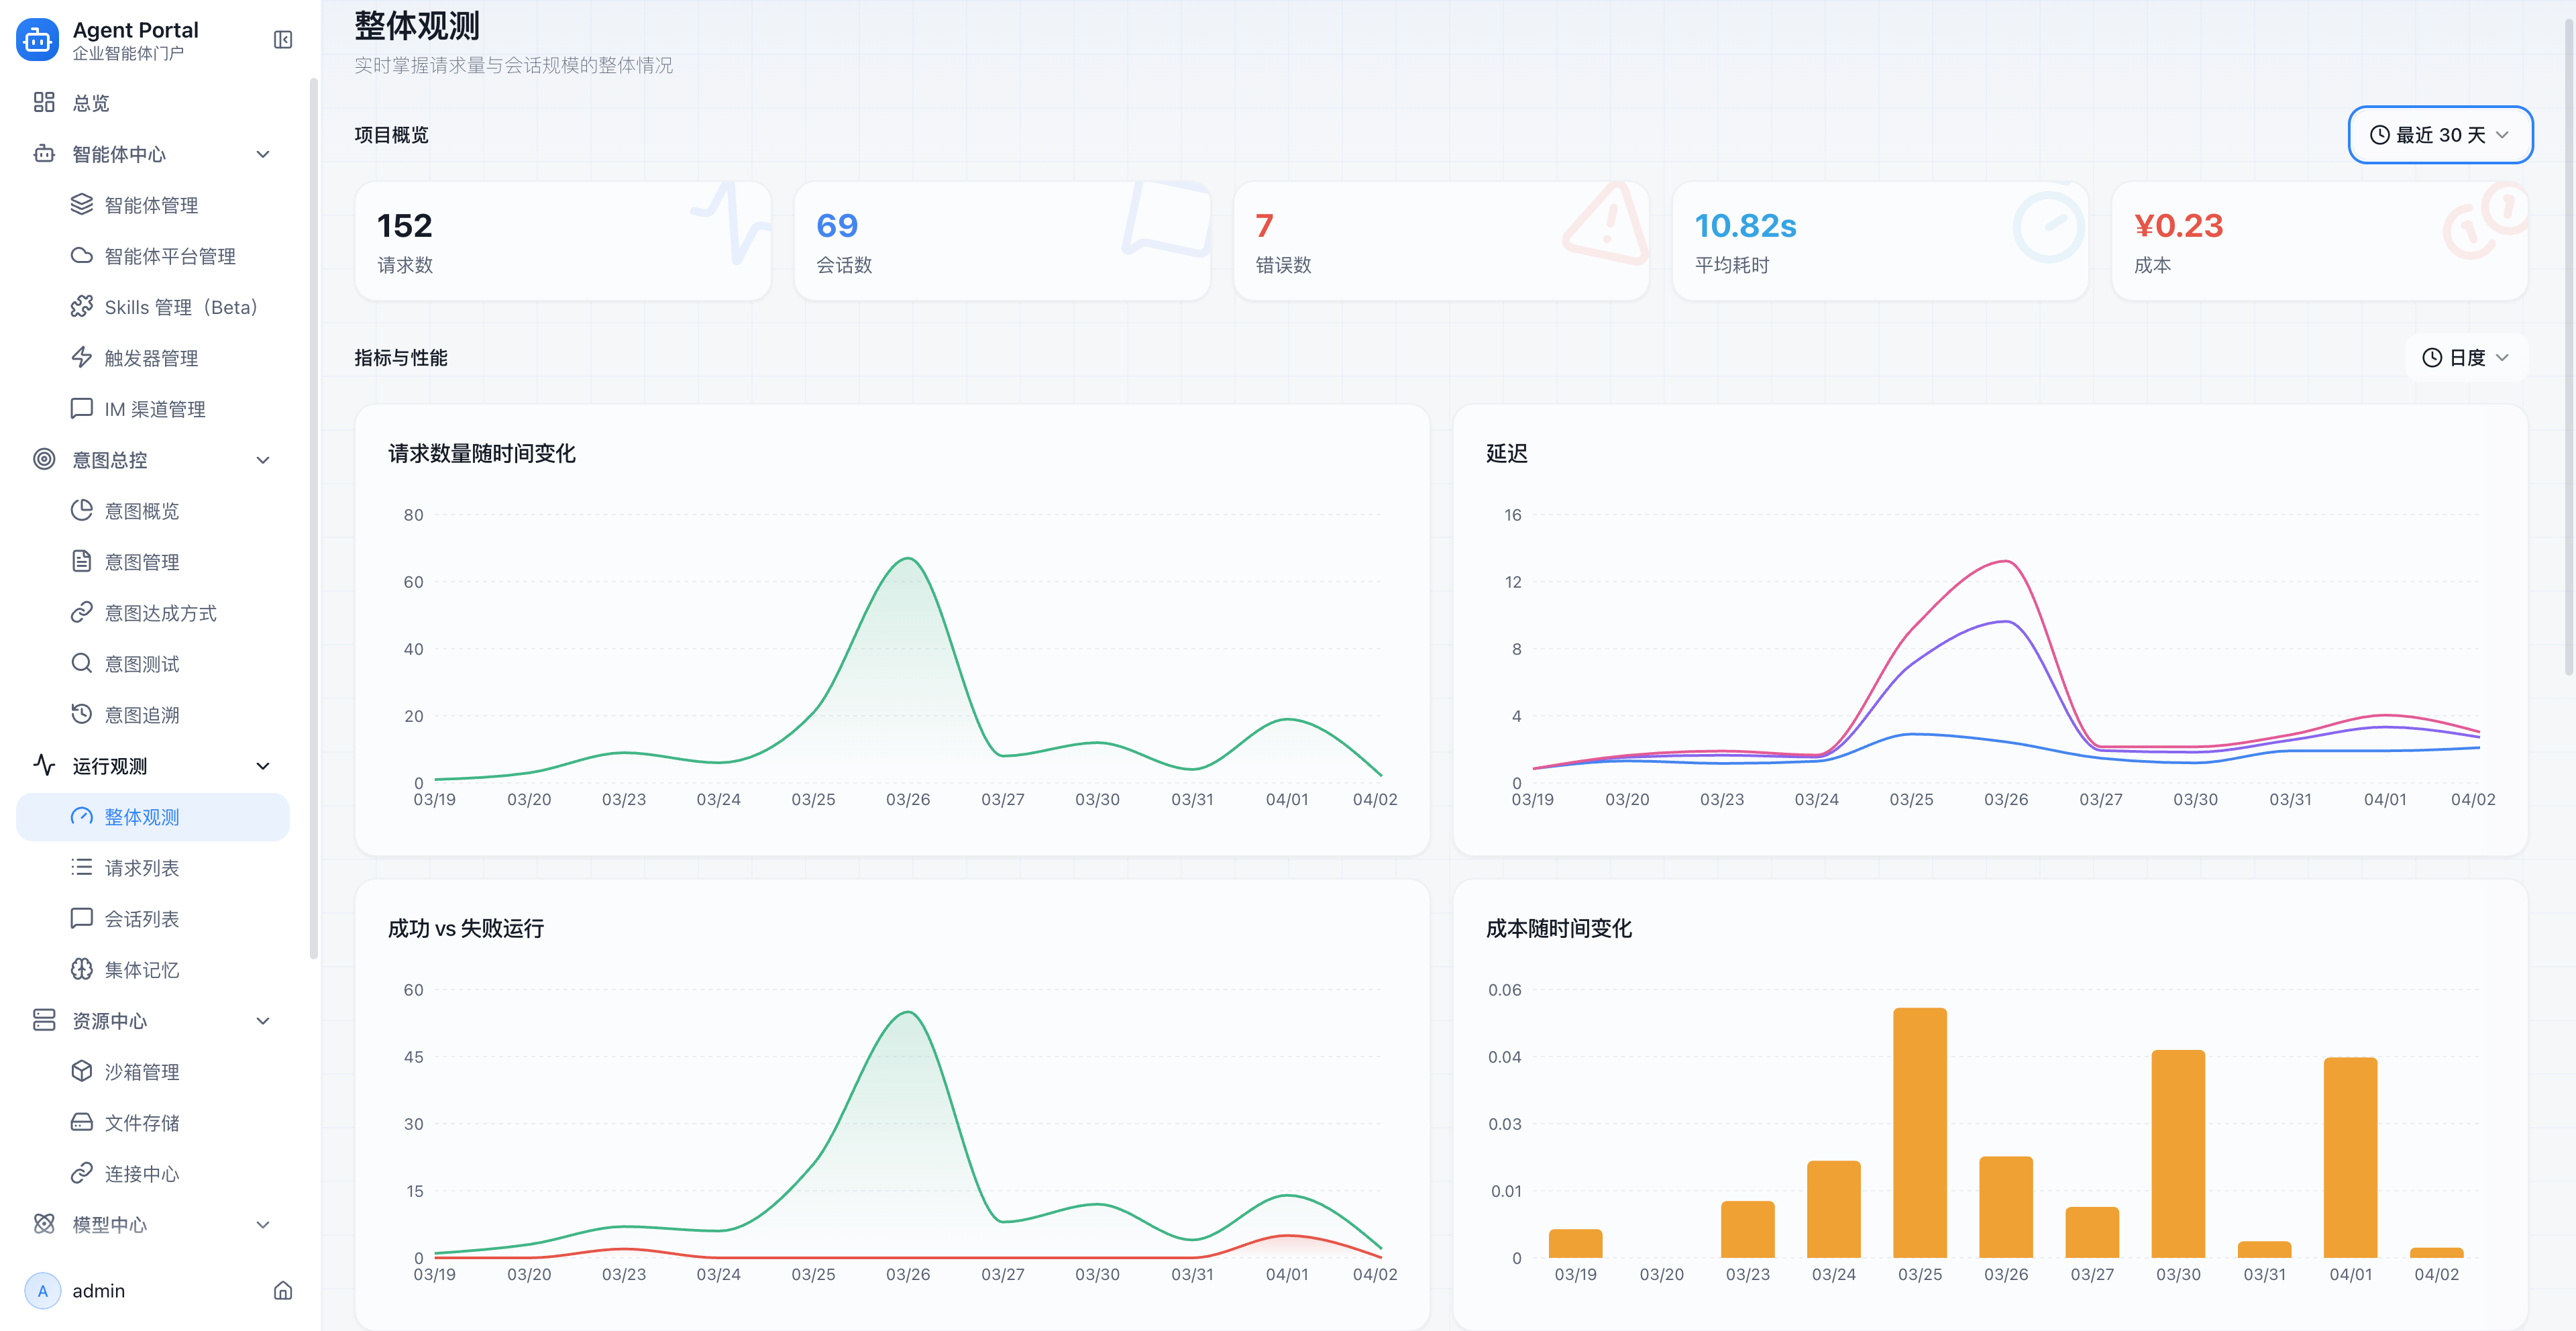This screenshot has height=1331, width=2576.
Task: Open 会话列表 page link
Action: (142, 919)
